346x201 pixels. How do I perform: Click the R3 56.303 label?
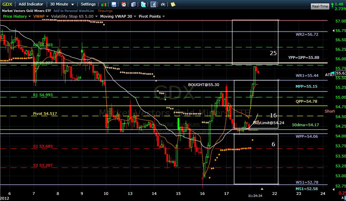[43, 45]
